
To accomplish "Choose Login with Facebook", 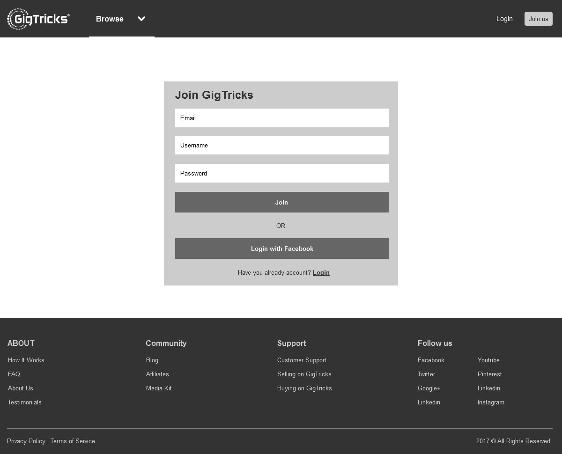I will (281, 249).
